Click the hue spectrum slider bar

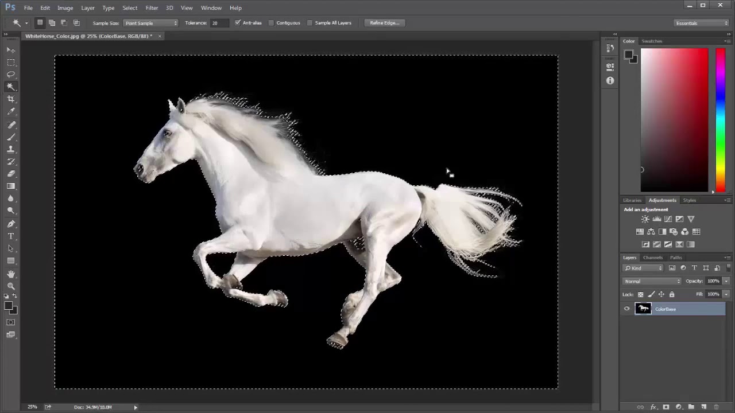720,120
